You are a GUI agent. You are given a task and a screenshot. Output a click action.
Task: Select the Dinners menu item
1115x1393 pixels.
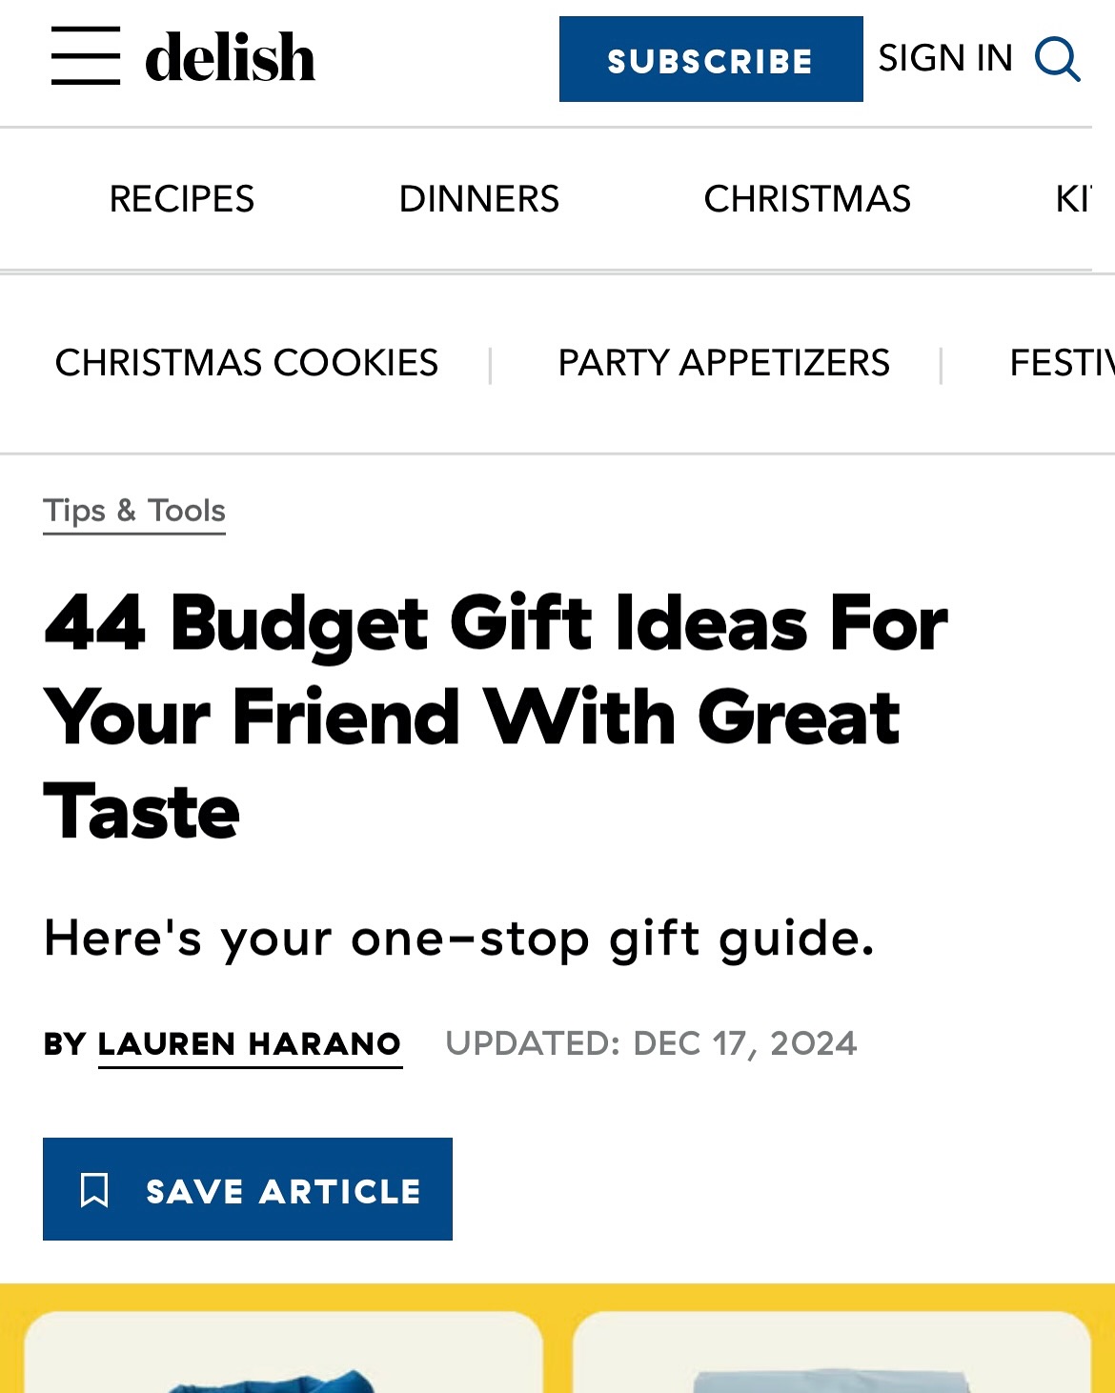click(479, 198)
